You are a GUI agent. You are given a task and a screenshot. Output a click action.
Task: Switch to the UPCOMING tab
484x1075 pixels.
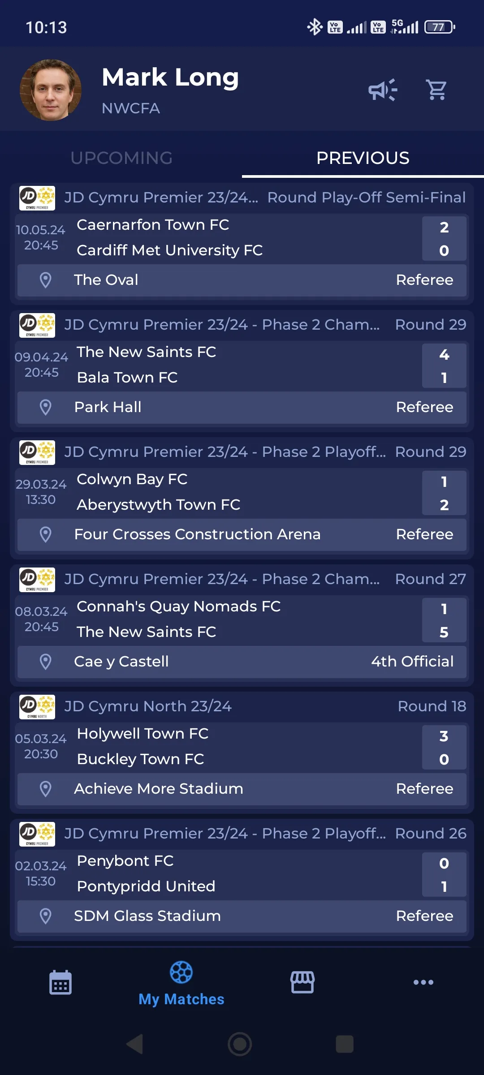[x=121, y=158]
